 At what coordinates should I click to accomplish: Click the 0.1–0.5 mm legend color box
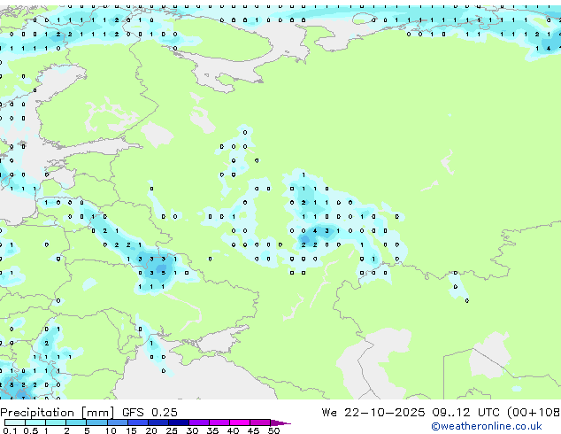[x=15, y=422]
